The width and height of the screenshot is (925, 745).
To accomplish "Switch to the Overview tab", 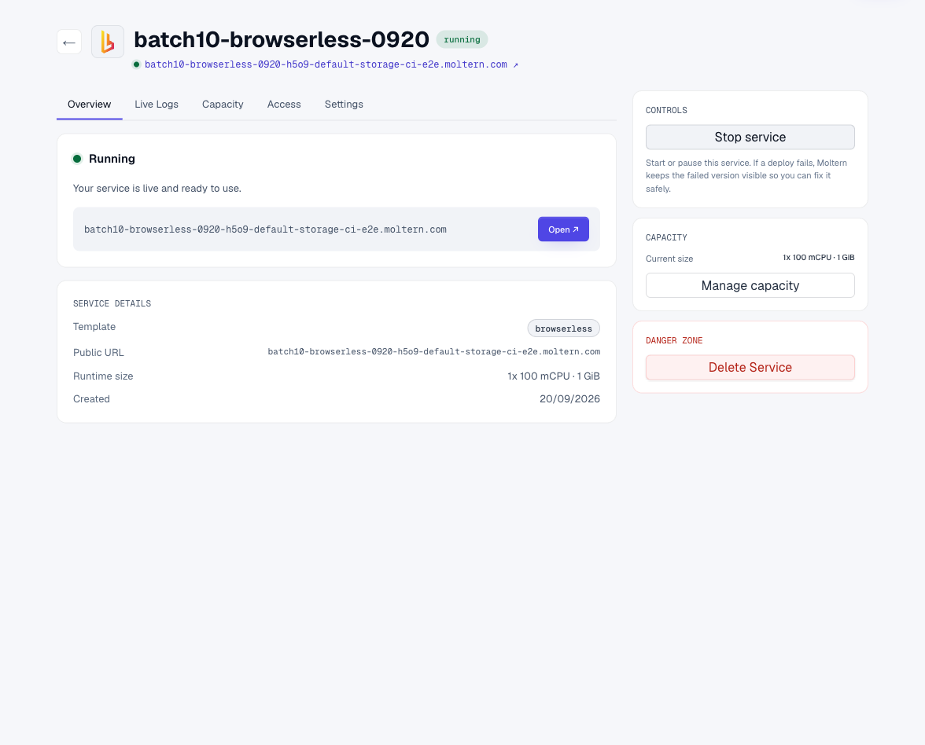I will 89,105.
